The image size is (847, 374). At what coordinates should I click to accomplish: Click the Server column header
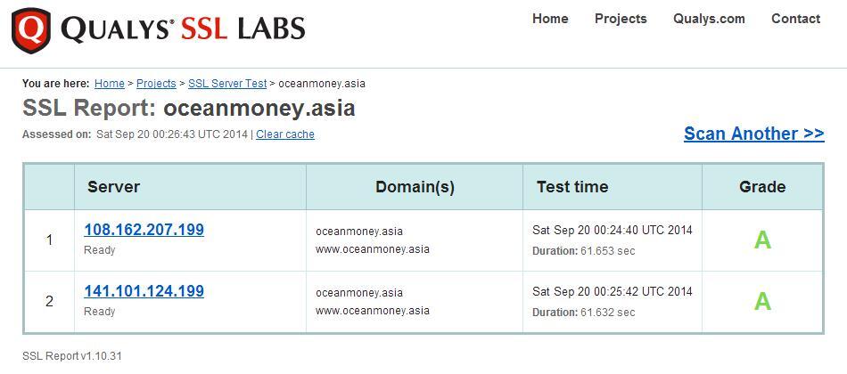pyautogui.click(x=113, y=187)
